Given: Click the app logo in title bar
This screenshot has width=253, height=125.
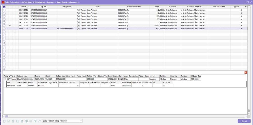Looking at the screenshot, I should click(2, 2).
